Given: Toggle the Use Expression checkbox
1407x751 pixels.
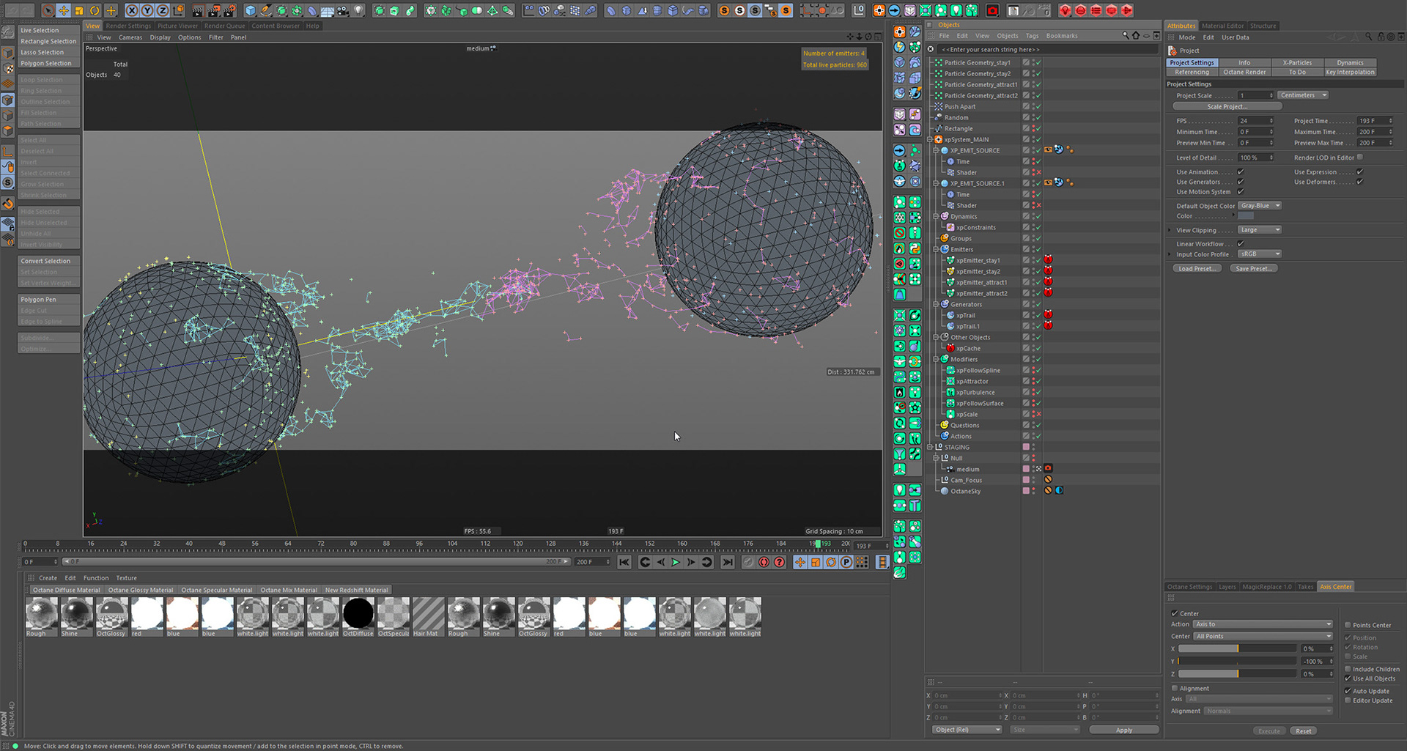Looking at the screenshot, I should pyautogui.click(x=1359, y=171).
